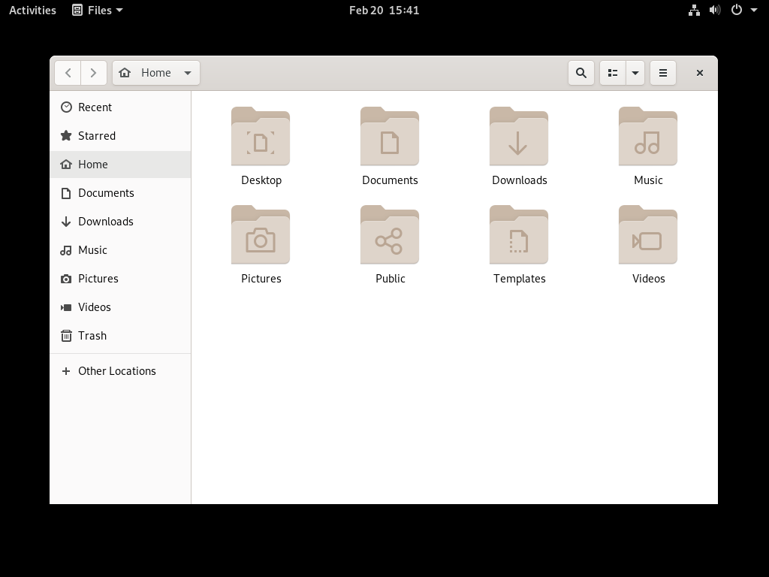This screenshot has height=577, width=769.
Task: Go to Pictures via the sidebar label
Action: pyautogui.click(x=98, y=279)
